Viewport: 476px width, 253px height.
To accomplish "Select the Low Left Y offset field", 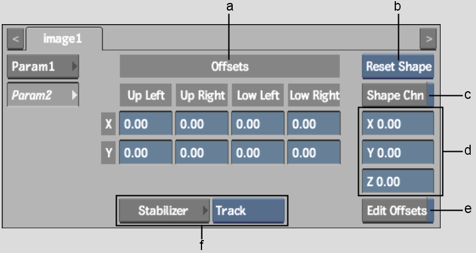I will tap(257, 152).
